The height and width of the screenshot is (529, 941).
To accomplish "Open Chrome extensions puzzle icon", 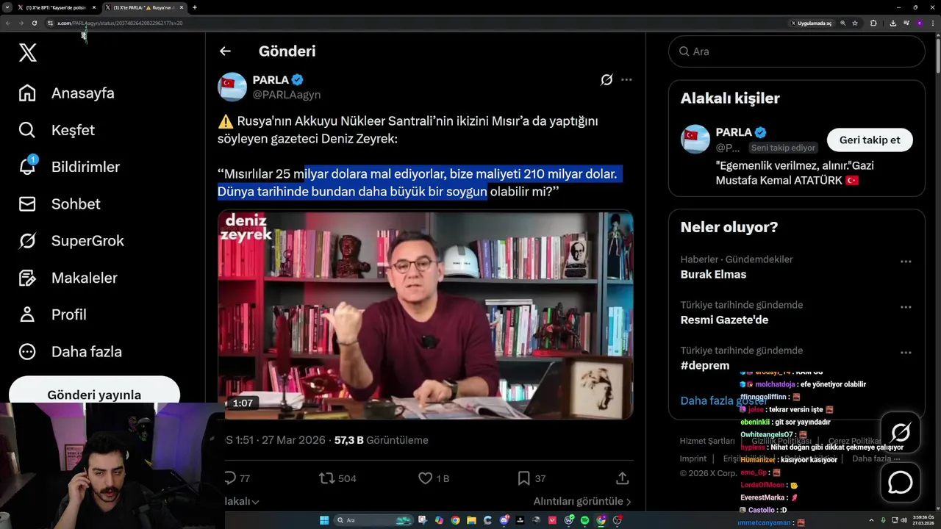I will tap(873, 23).
